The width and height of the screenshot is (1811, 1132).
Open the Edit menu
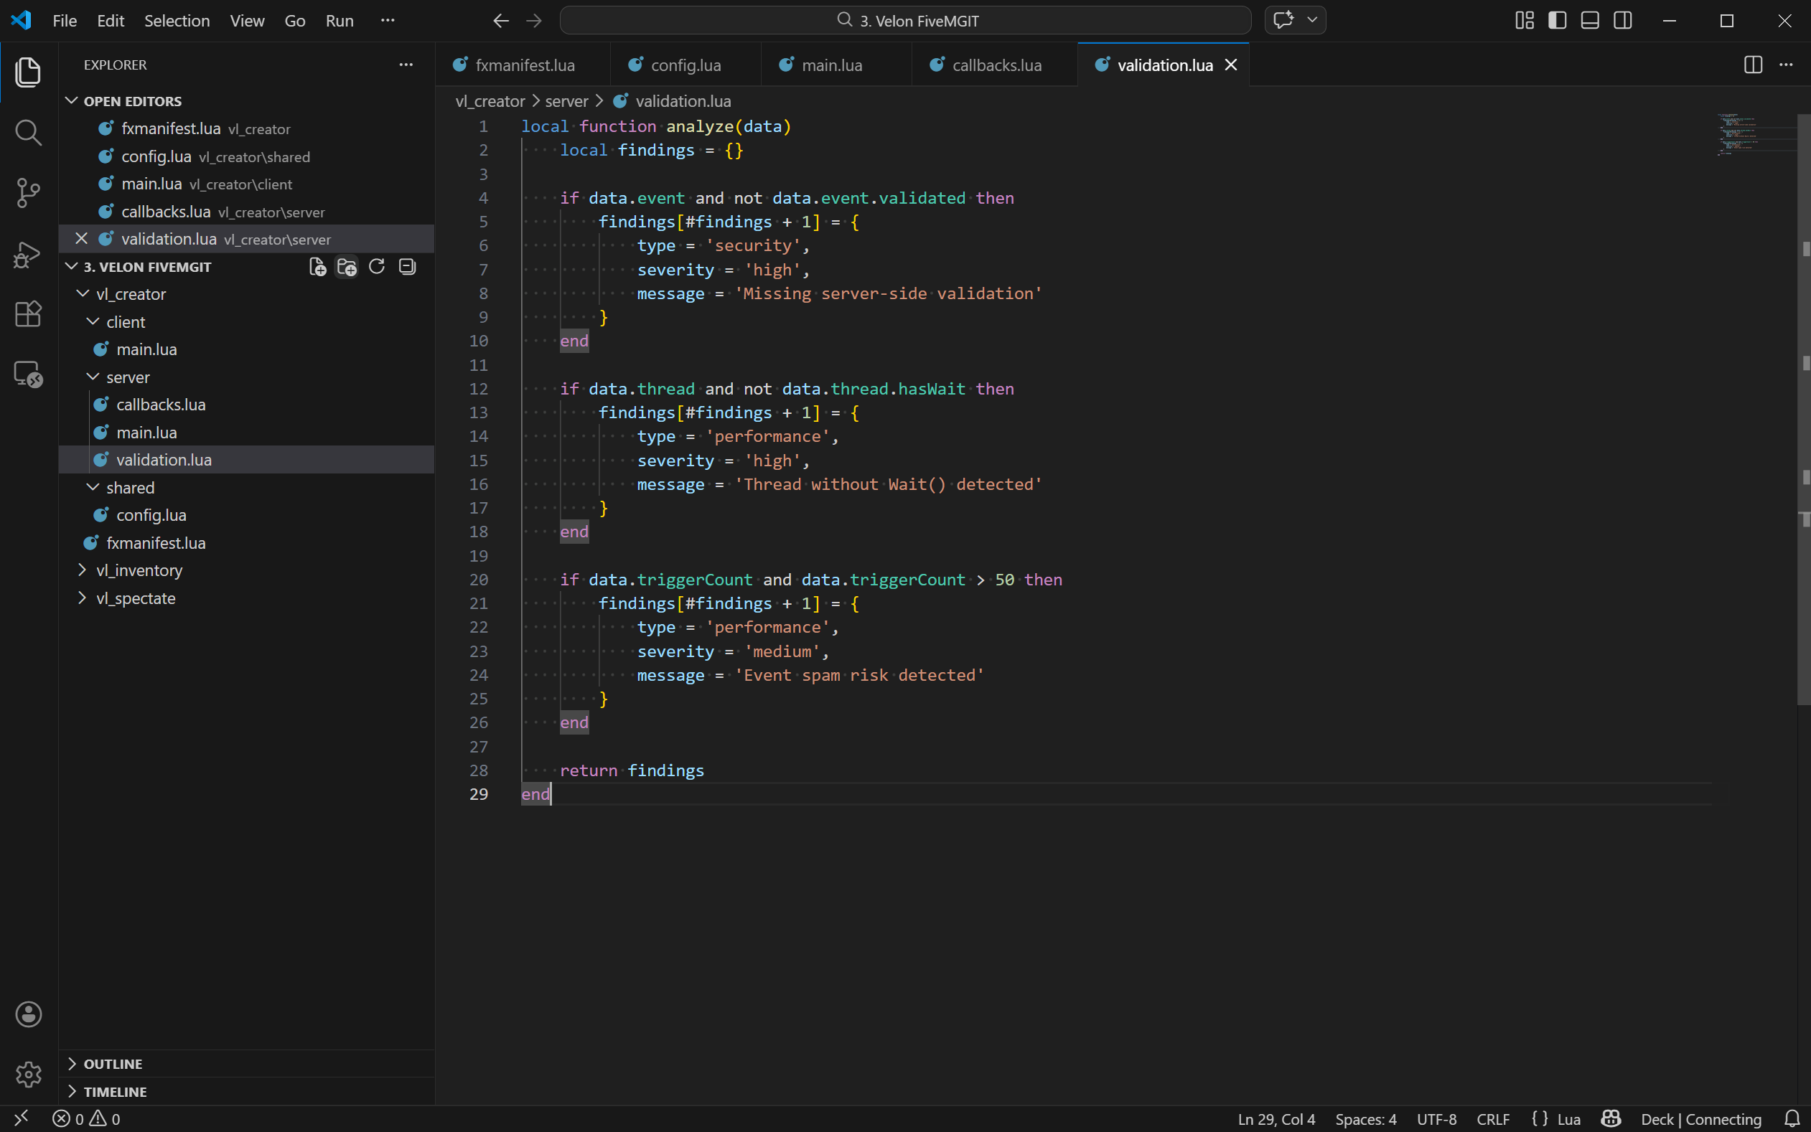coord(111,21)
